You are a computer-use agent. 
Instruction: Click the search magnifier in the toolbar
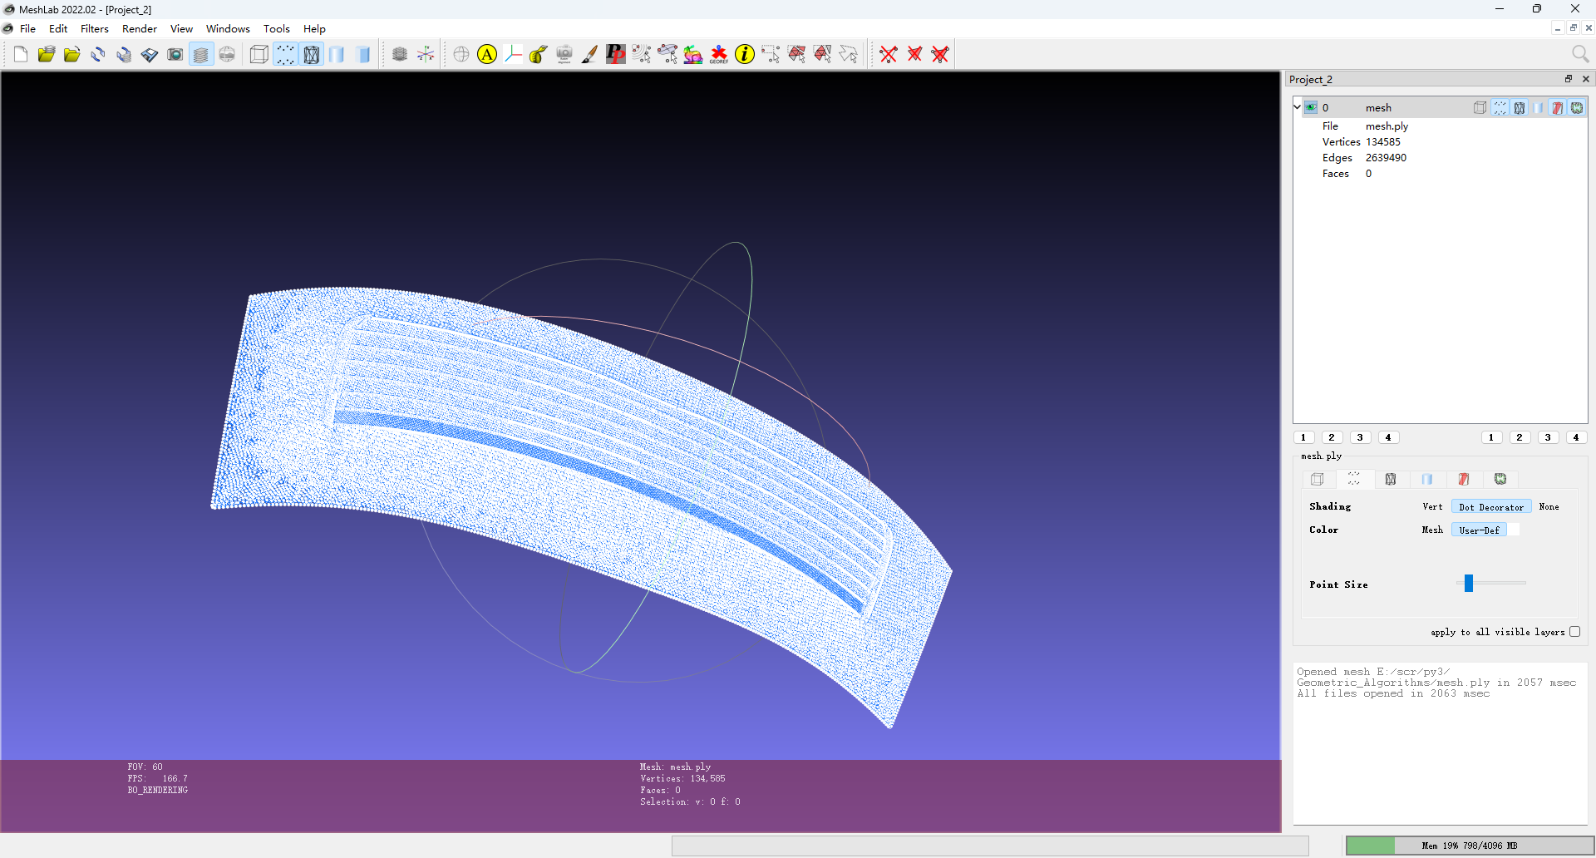[x=1580, y=54]
